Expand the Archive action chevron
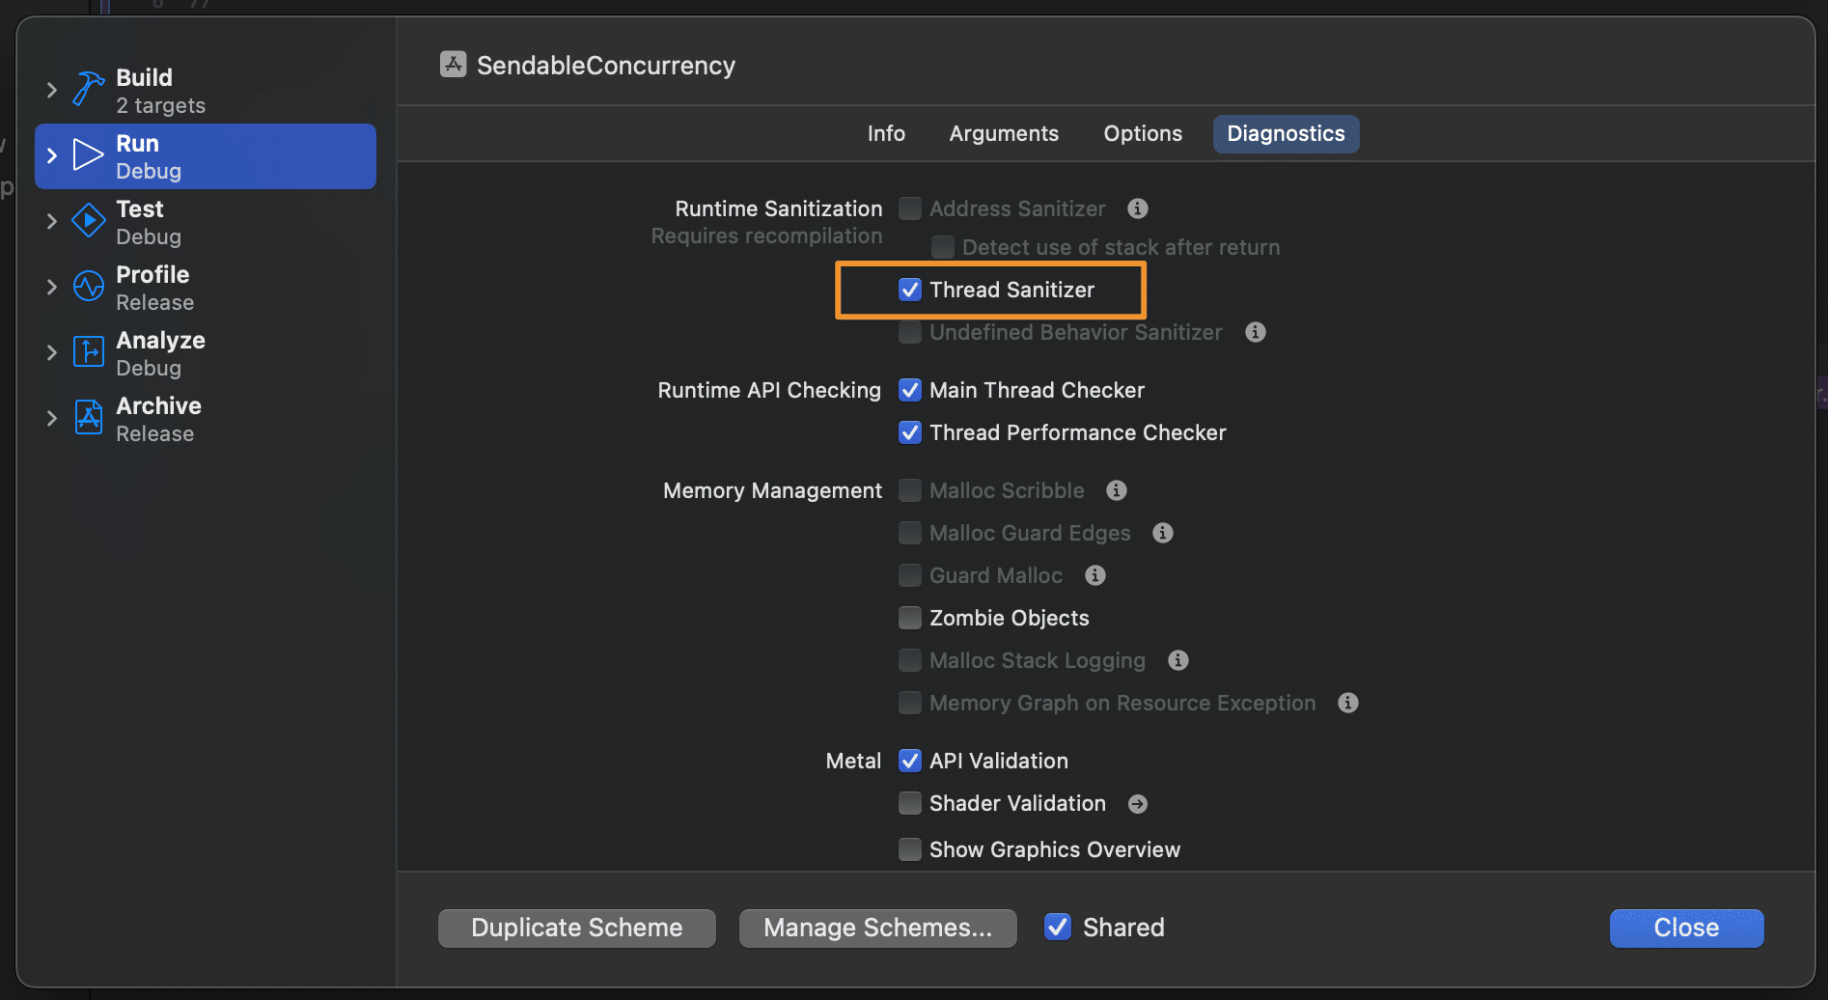 (52, 418)
